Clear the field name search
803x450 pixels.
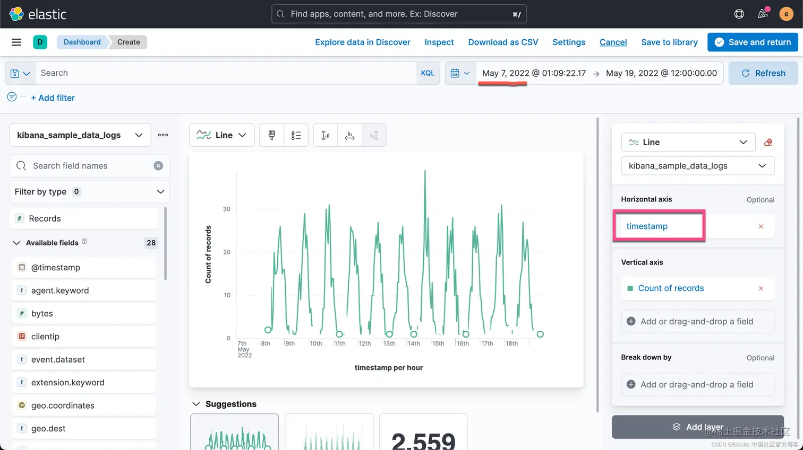[158, 166]
